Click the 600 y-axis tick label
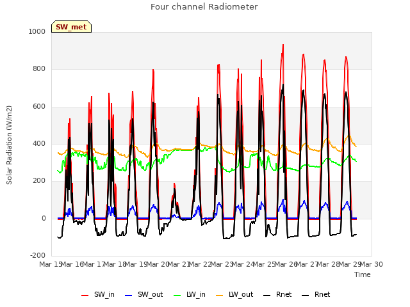This screenshot has width=410, height=307. point(39,107)
